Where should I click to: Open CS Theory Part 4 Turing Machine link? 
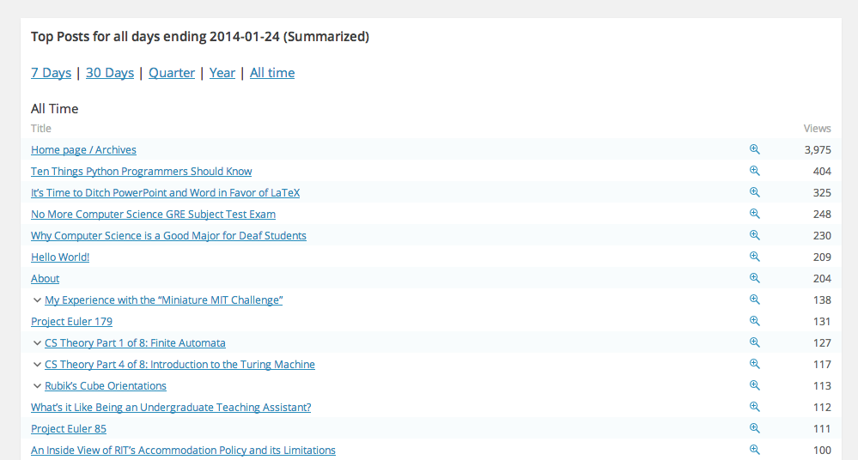[180, 364]
